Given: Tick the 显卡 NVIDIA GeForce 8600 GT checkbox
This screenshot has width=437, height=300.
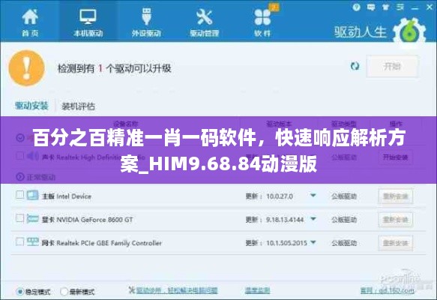Looking at the screenshot, I should click(19, 217).
